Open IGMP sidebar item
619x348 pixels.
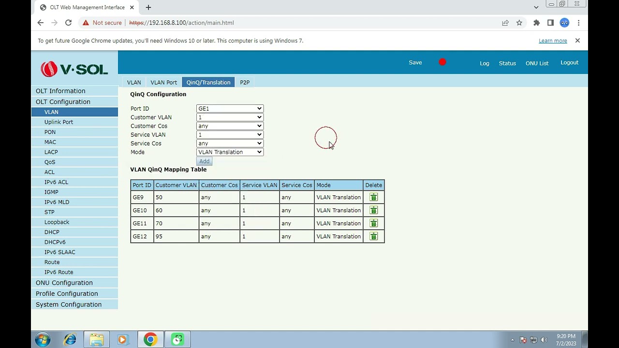74,192
